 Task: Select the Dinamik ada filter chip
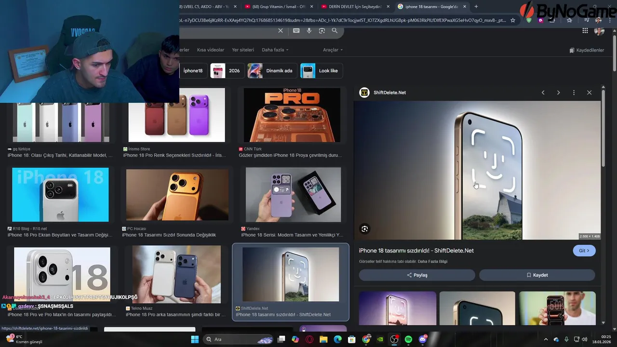pos(272,71)
